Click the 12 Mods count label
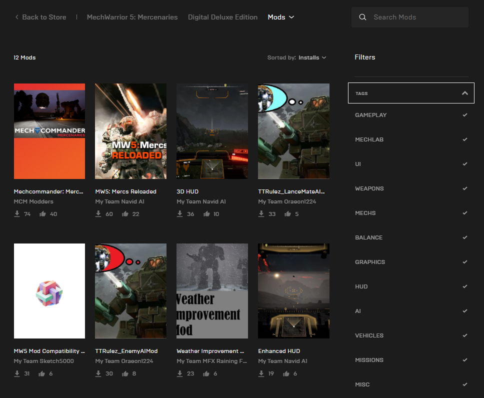 pyautogui.click(x=24, y=57)
